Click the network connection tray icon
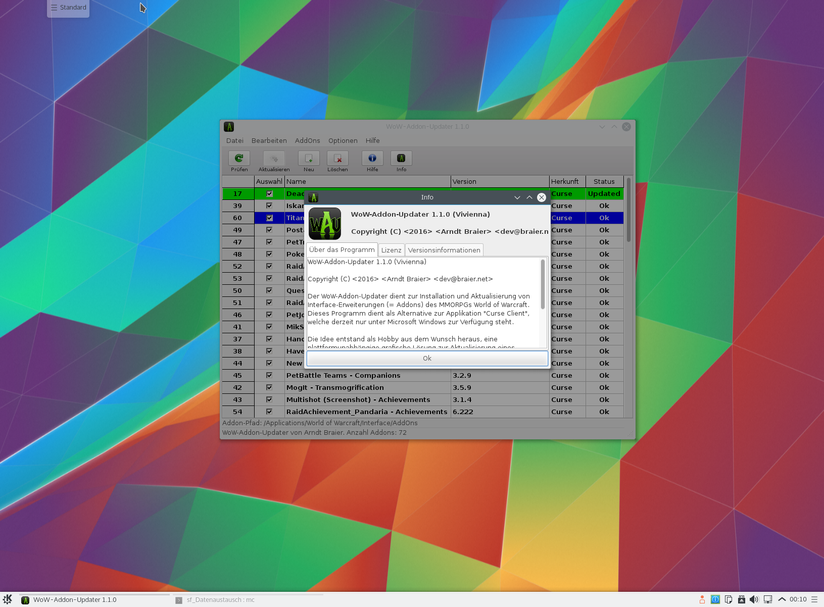Image resolution: width=824 pixels, height=607 pixels. pos(768,599)
